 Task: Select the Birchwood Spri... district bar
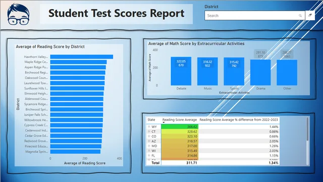click(x=77, y=109)
